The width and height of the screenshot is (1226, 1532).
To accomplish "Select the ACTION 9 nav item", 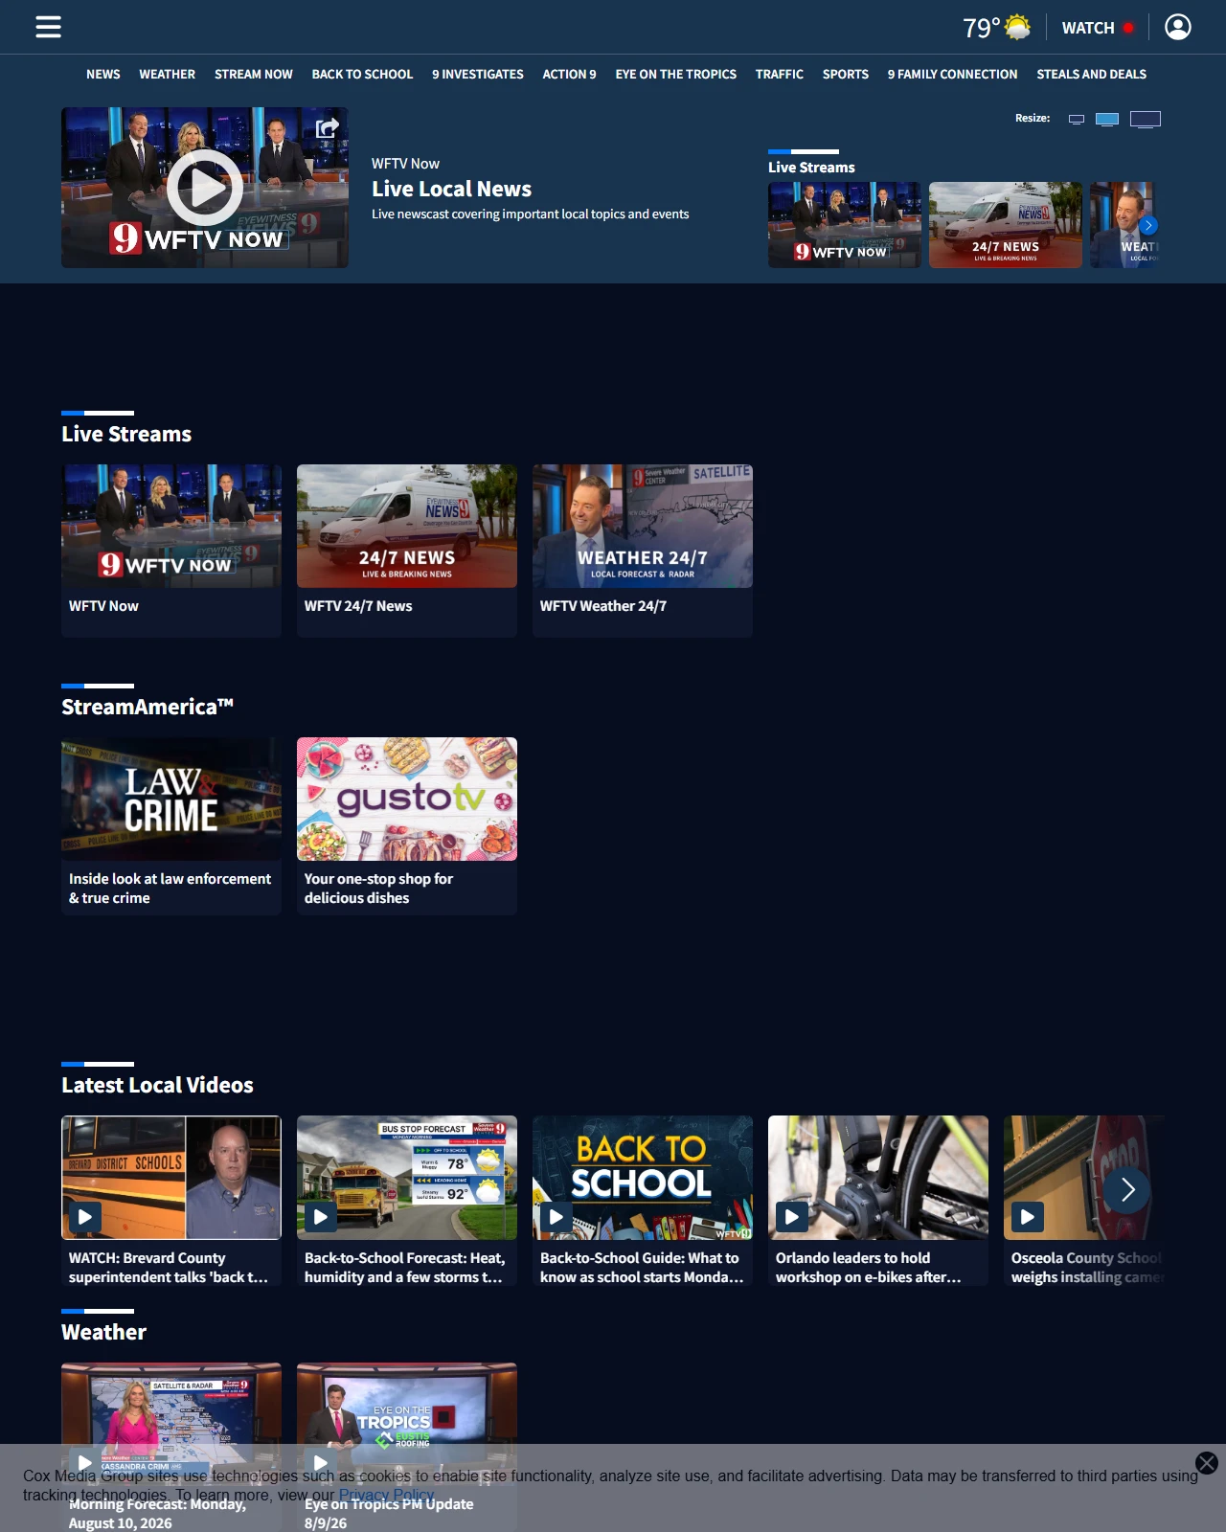I will click(569, 74).
